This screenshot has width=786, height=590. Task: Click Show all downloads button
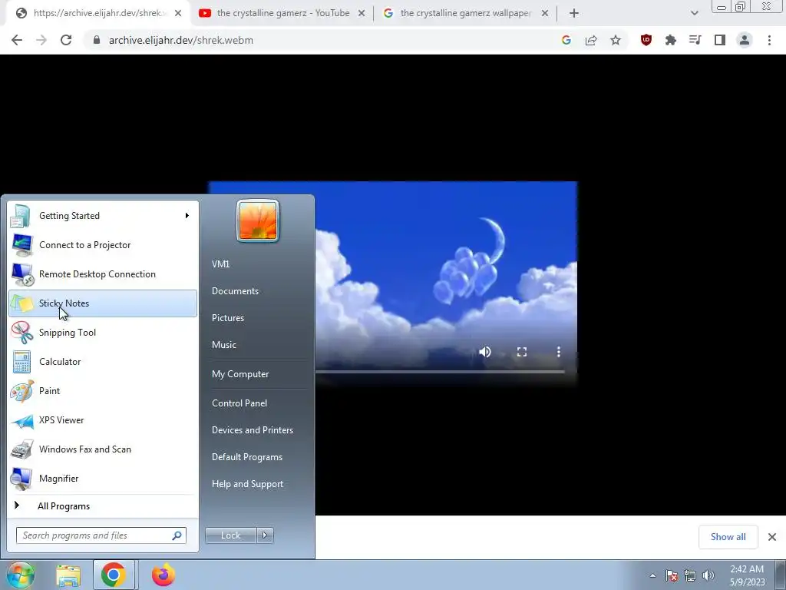(728, 537)
